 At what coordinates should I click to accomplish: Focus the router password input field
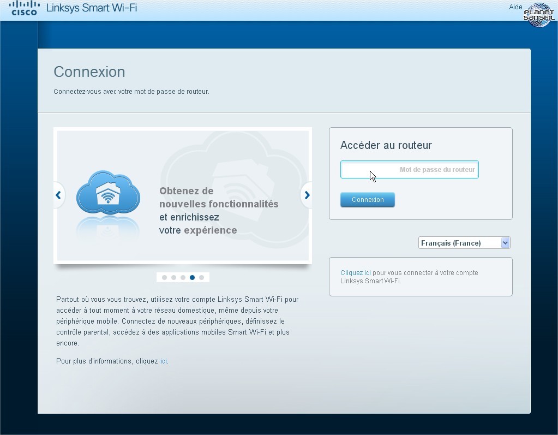tap(409, 169)
